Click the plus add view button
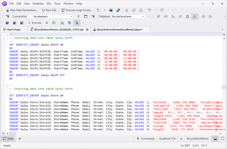This screenshot has height=149, width=227. (20, 139)
